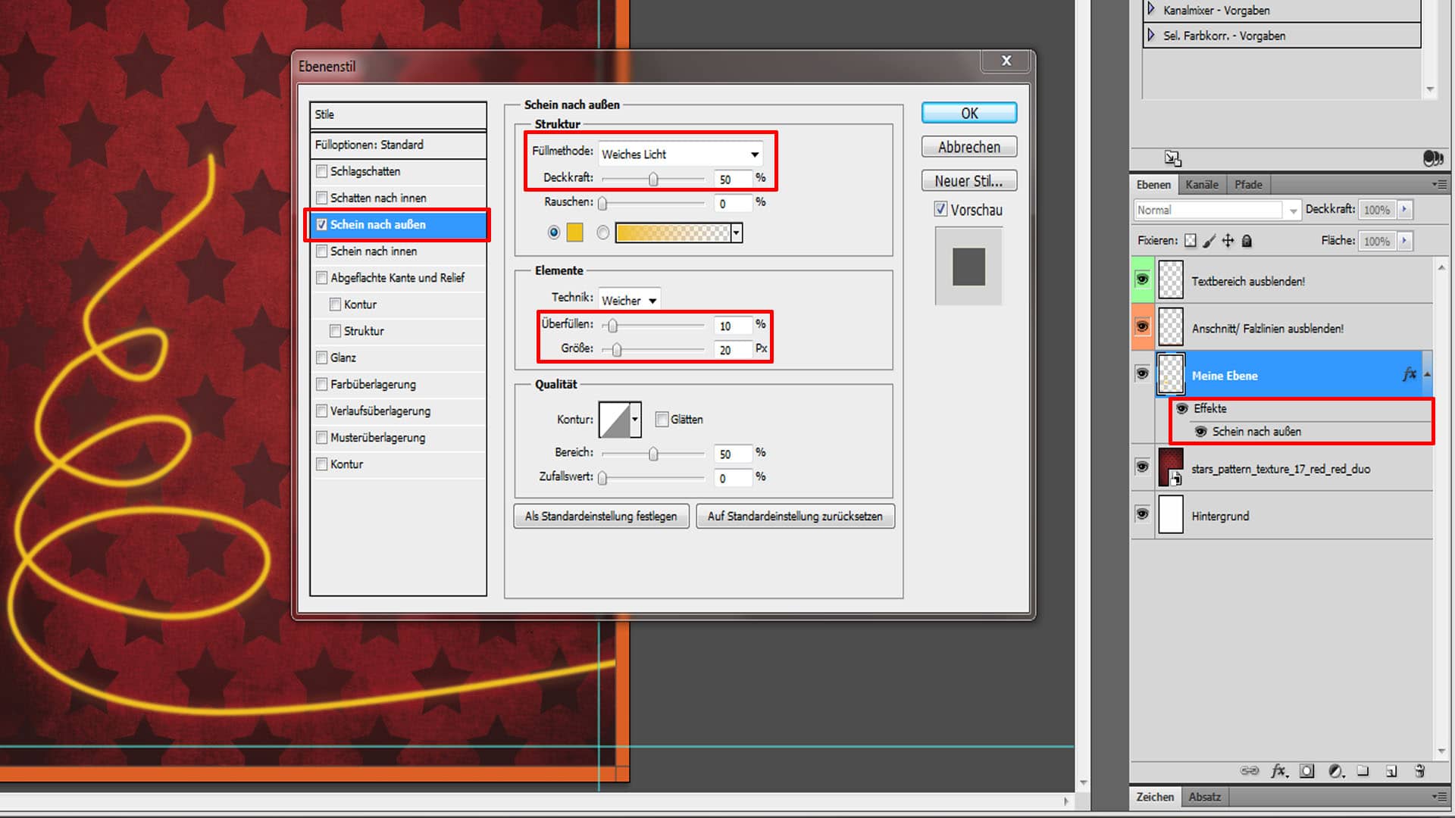1455x818 pixels.
Task: Open the Absatz panel tab
Action: [1204, 796]
